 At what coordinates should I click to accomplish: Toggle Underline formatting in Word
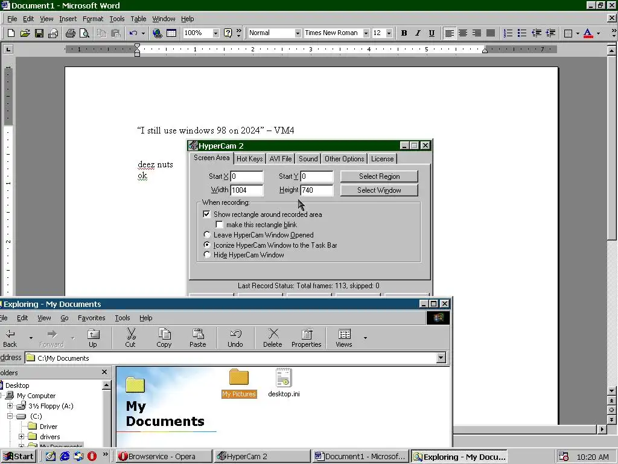pos(432,33)
